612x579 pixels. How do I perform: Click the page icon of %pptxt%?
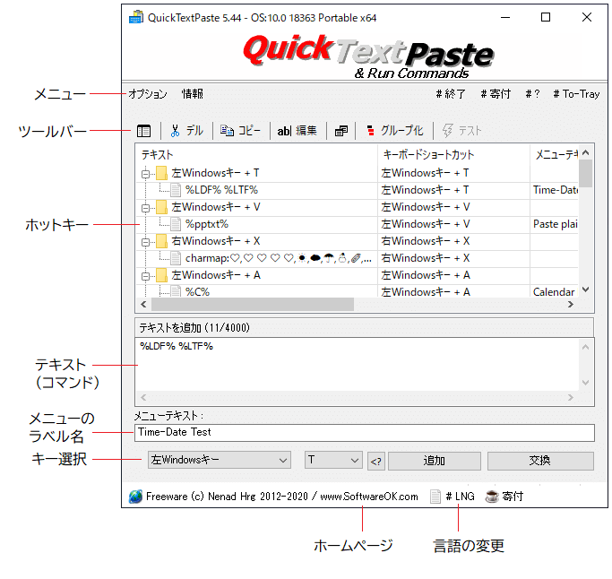pos(176,224)
